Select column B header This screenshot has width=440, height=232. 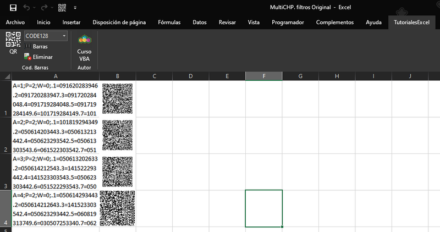click(x=118, y=76)
